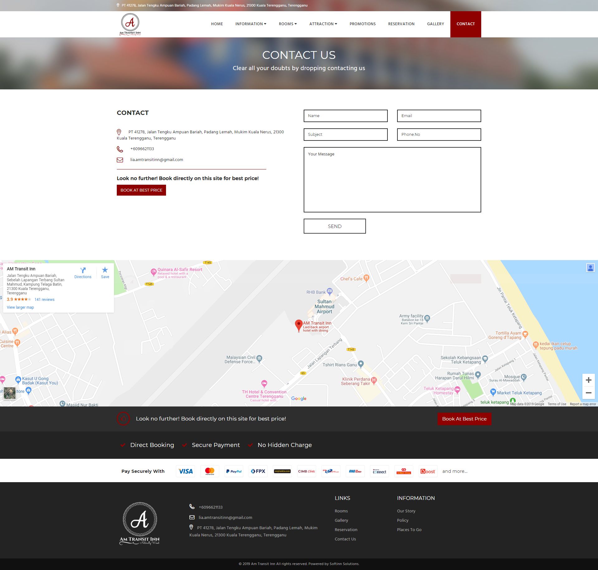This screenshot has height=570, width=598.
Task: Open the Promotions menu item
Action: coord(363,24)
